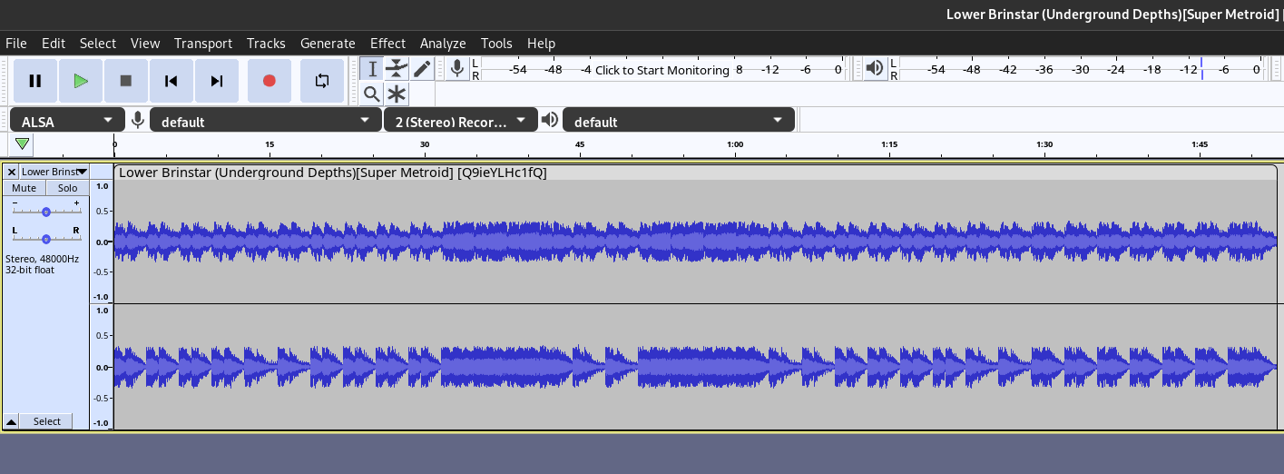
Task: Mute the Lower Brinstar track
Action: pos(25,188)
